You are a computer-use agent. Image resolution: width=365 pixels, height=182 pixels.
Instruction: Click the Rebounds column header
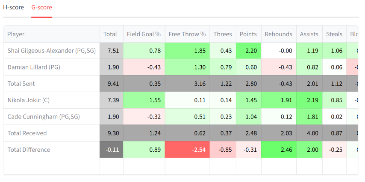[x=278, y=34]
